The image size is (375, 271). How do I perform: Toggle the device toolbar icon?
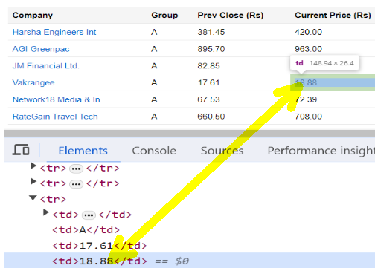point(21,150)
